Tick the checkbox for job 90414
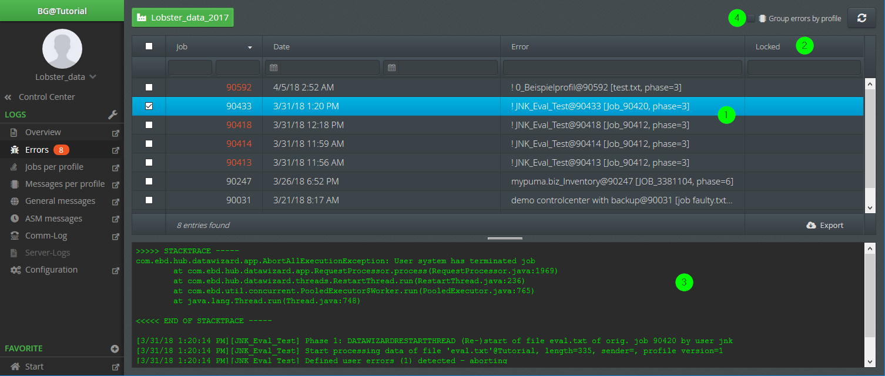The height and width of the screenshot is (376, 885). point(149,143)
